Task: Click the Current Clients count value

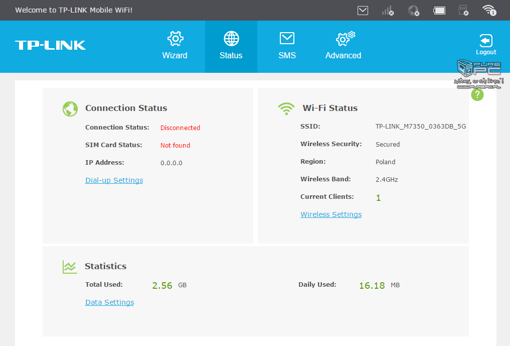Action: point(378,198)
